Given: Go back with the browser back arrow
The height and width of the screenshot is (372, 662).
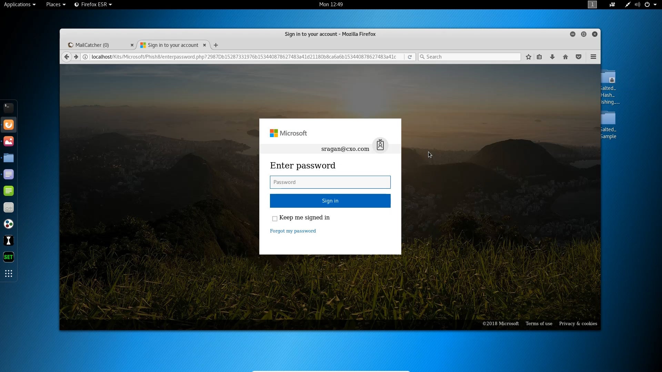Looking at the screenshot, I should click(67, 57).
